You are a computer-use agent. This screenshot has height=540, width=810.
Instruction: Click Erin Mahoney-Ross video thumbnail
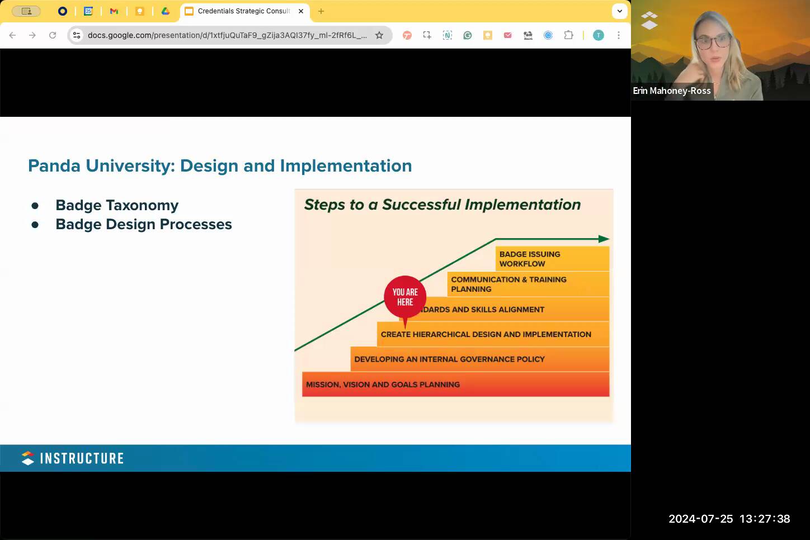(x=720, y=50)
